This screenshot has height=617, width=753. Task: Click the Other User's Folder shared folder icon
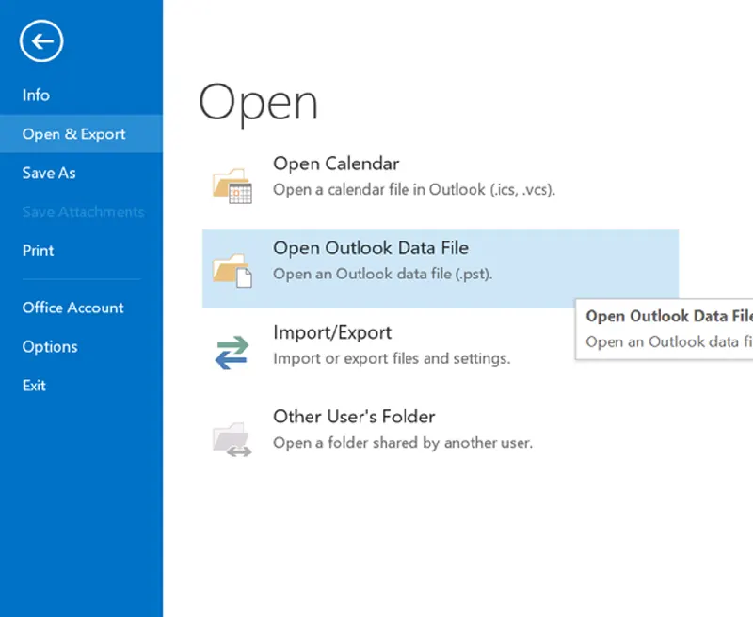click(x=232, y=437)
